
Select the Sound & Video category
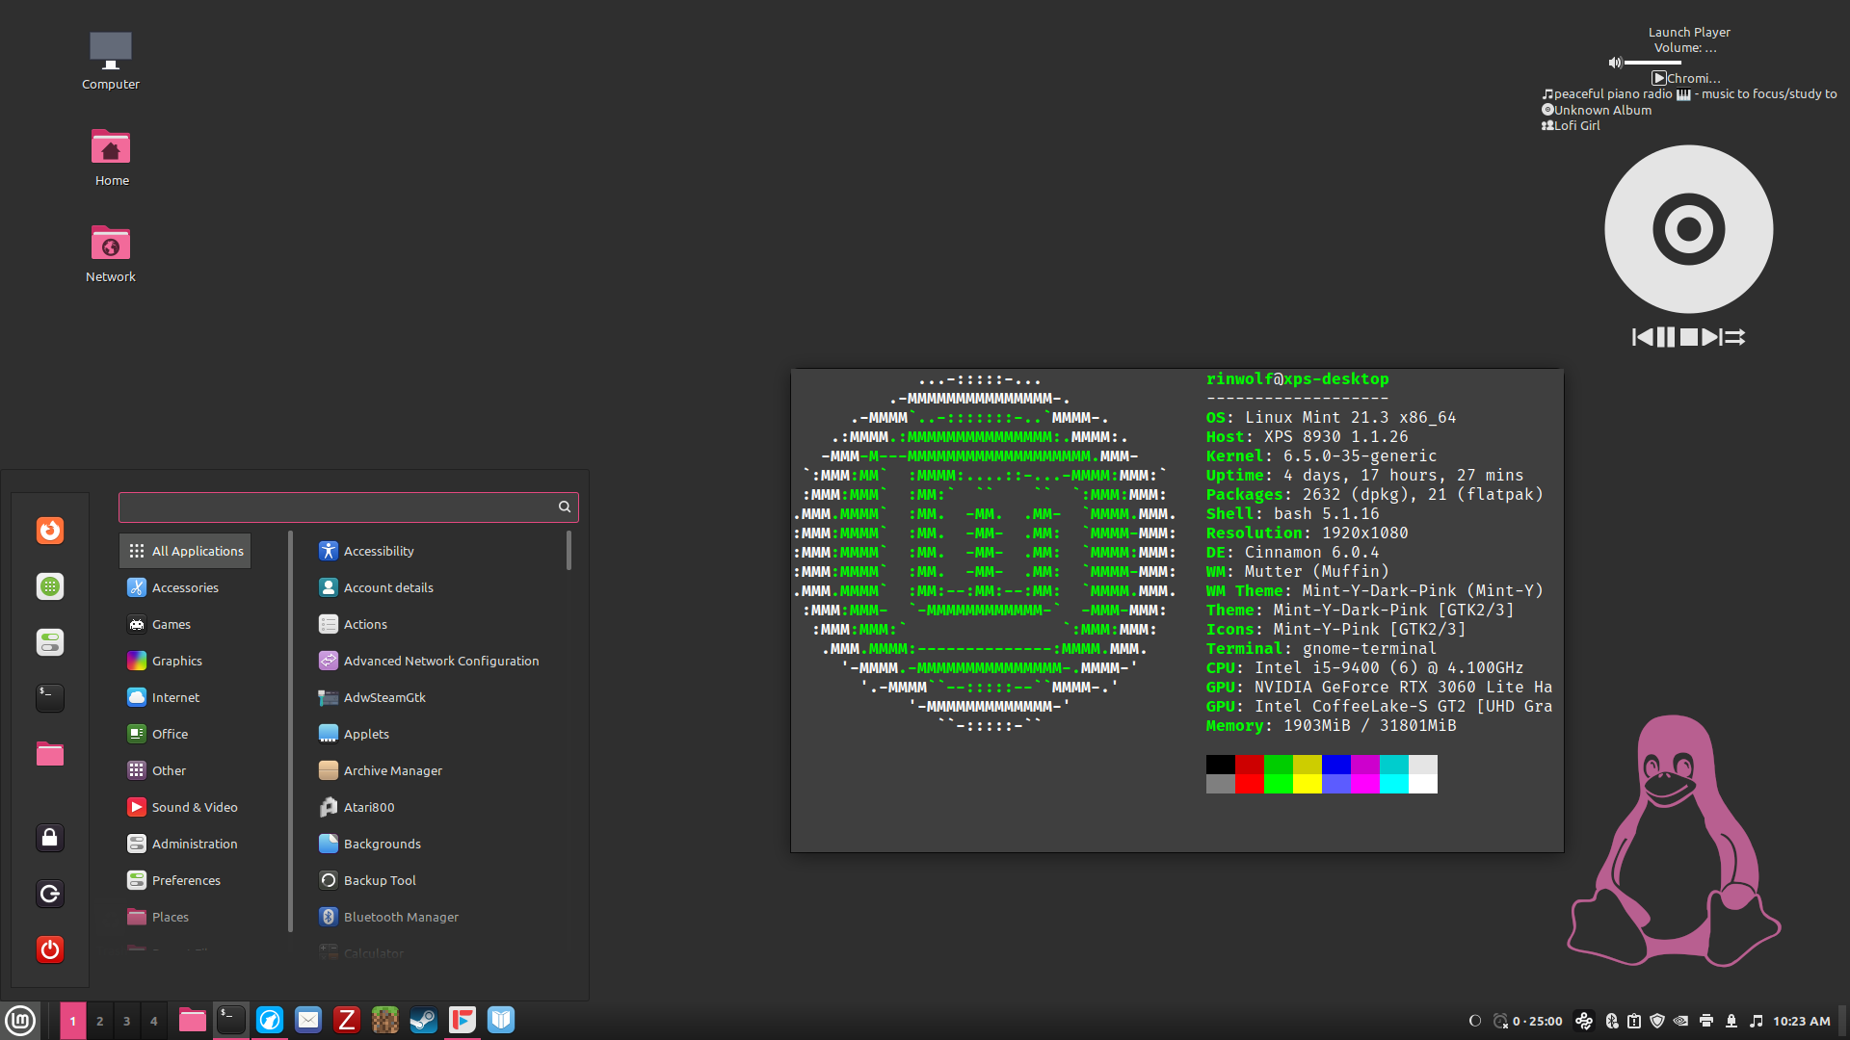(x=195, y=807)
